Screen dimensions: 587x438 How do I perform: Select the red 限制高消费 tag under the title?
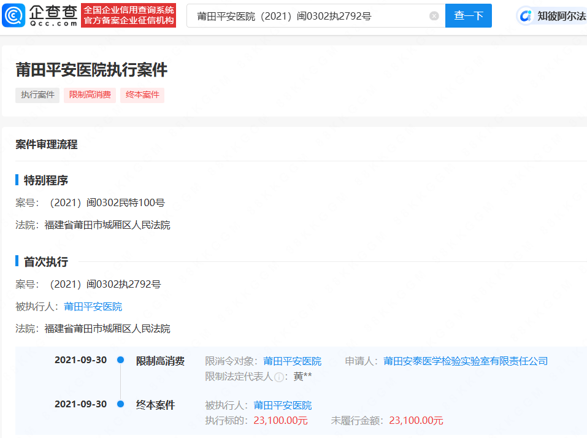pos(90,95)
